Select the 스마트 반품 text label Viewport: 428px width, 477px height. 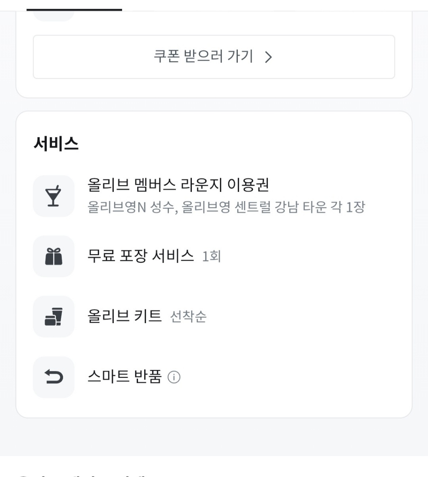click(125, 377)
